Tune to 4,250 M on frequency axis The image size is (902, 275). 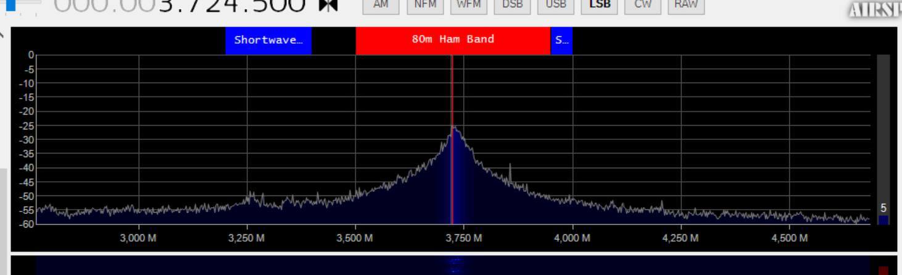(x=681, y=238)
